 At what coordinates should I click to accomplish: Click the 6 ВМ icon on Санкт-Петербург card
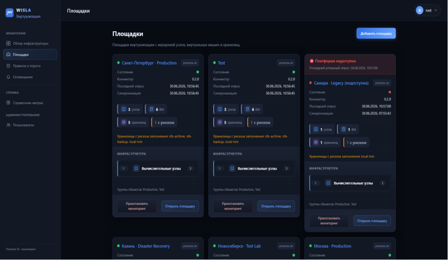[x=151, y=109]
